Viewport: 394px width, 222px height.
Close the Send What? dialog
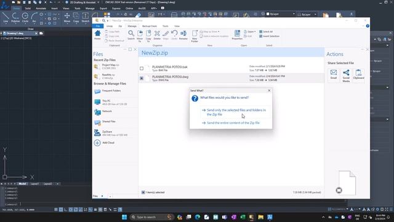point(269,91)
